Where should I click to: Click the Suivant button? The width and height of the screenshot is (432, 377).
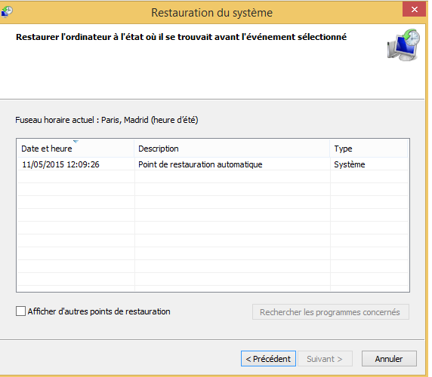click(325, 359)
